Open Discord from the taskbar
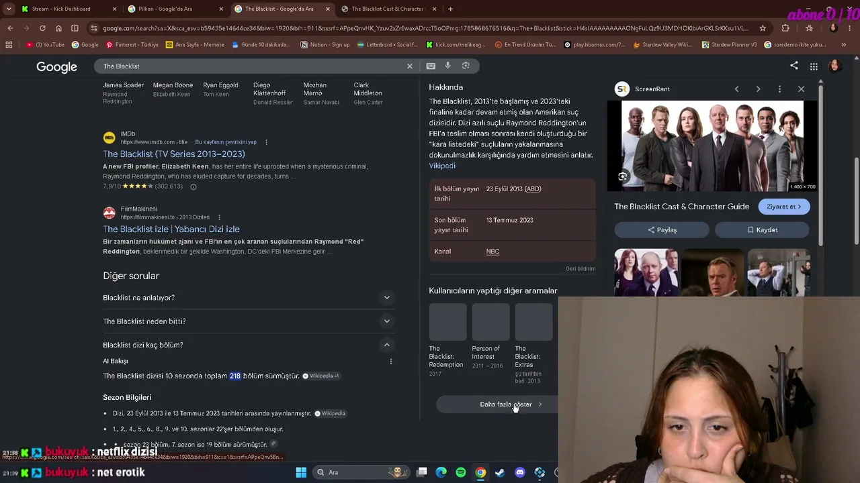 click(x=520, y=472)
